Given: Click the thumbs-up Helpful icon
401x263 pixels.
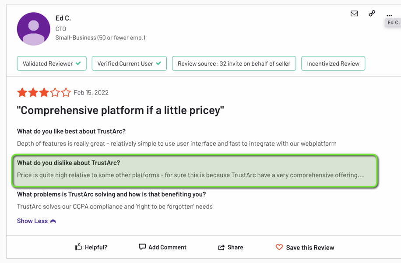Looking at the screenshot, I should click(78, 247).
